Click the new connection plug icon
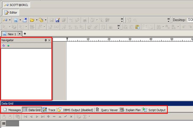Image resolution: width=193 pixels, height=128 pixels. click(x=5, y=20)
